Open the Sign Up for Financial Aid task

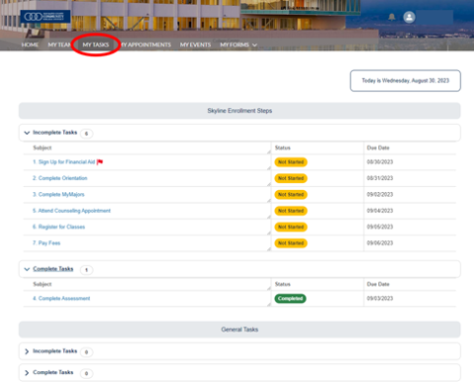63,162
